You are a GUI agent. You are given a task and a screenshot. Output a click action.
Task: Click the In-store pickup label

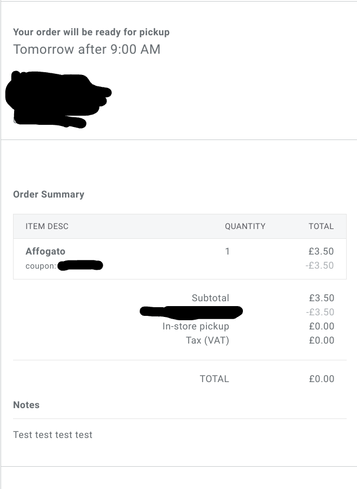tap(196, 326)
